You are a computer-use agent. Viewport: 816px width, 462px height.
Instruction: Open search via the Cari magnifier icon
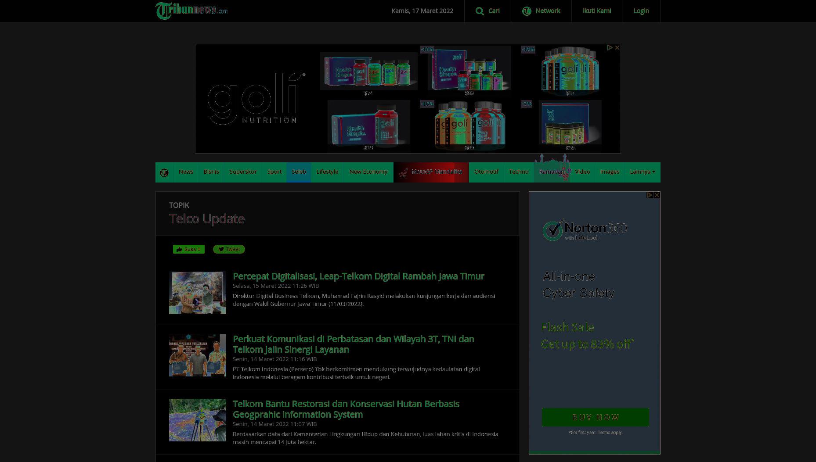coord(480,11)
